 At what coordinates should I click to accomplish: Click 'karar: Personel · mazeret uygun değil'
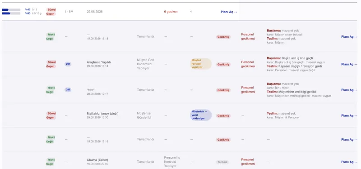coord(291,70)
